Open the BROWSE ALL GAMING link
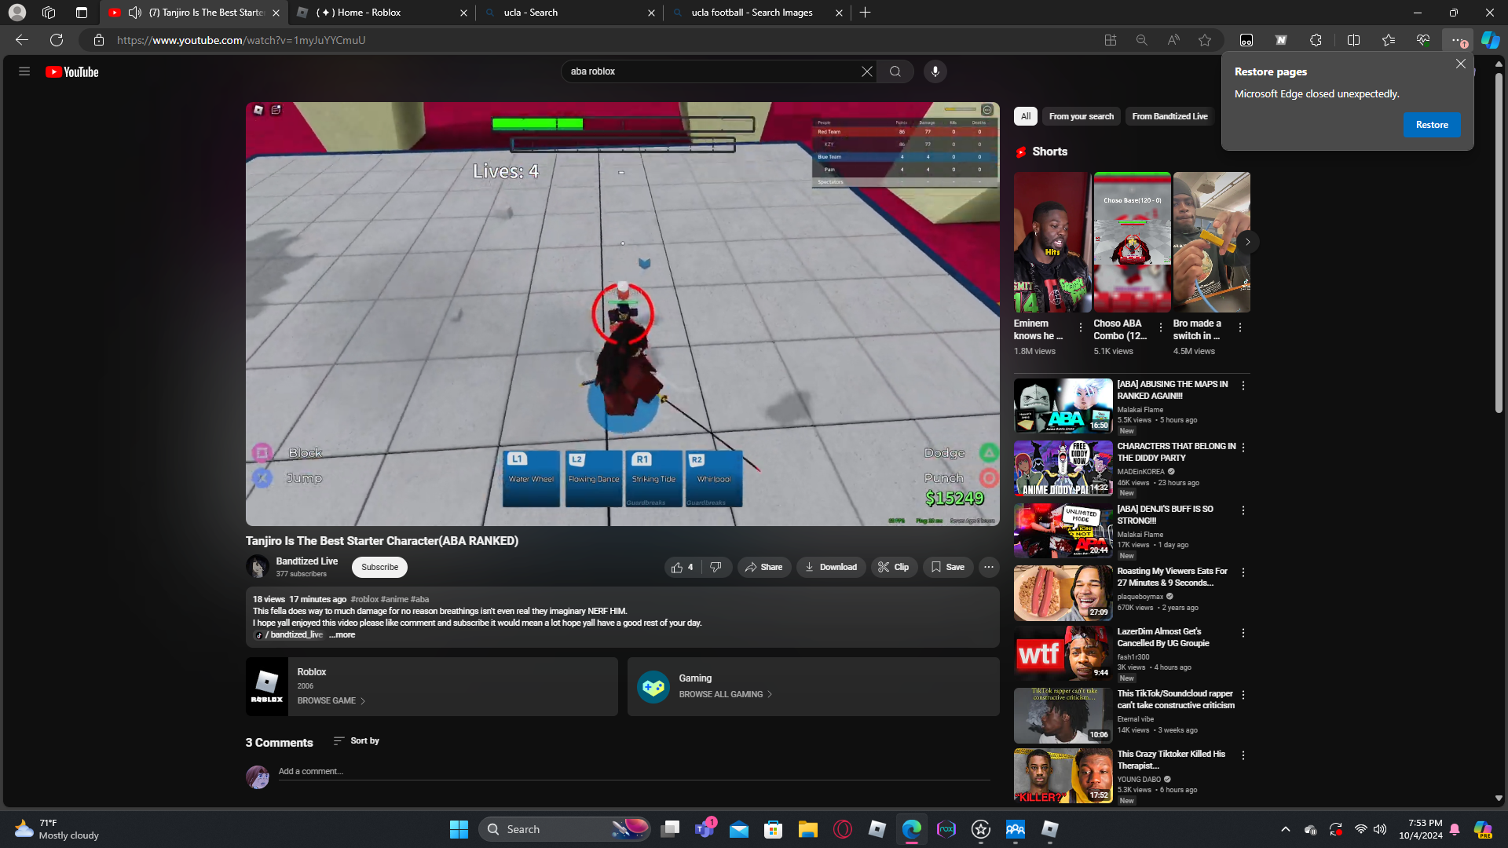 pos(726,694)
